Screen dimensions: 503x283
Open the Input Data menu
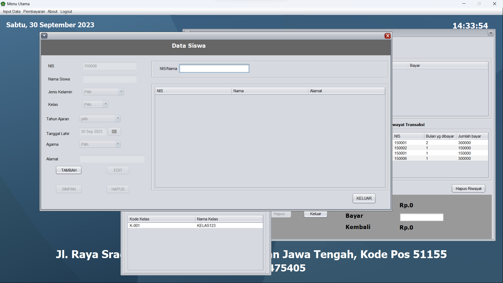[12, 12]
